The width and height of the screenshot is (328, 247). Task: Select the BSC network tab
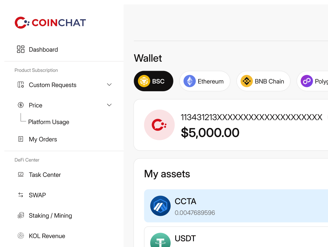pyautogui.click(x=153, y=81)
